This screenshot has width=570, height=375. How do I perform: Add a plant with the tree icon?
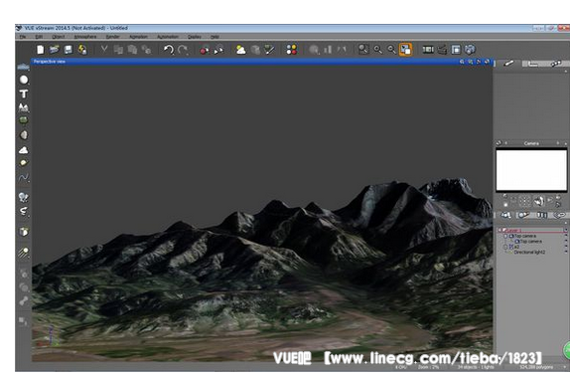[24, 120]
